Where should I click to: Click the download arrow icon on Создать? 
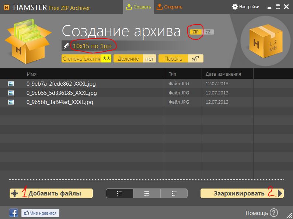click(129, 7)
